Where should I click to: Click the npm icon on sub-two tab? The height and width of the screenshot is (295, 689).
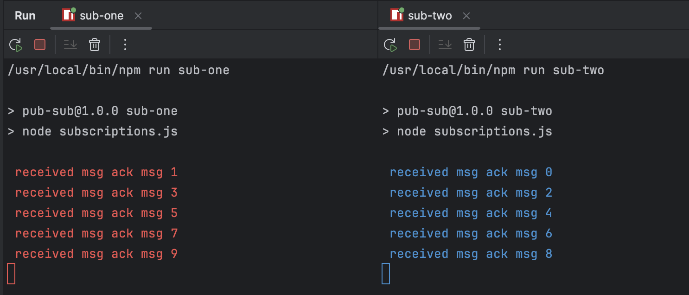(397, 15)
